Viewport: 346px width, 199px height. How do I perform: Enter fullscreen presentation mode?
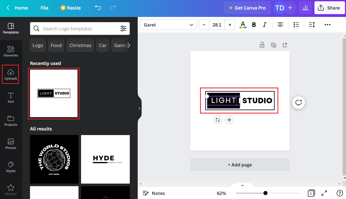pyautogui.click(x=324, y=193)
